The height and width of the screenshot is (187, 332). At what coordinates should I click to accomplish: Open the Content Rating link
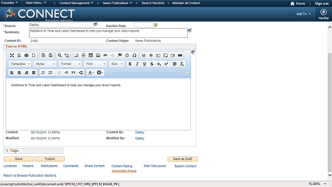[x=122, y=166]
